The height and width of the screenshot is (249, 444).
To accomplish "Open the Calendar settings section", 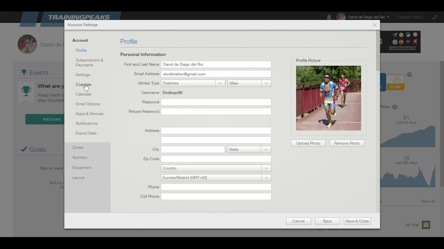I will [x=84, y=94].
